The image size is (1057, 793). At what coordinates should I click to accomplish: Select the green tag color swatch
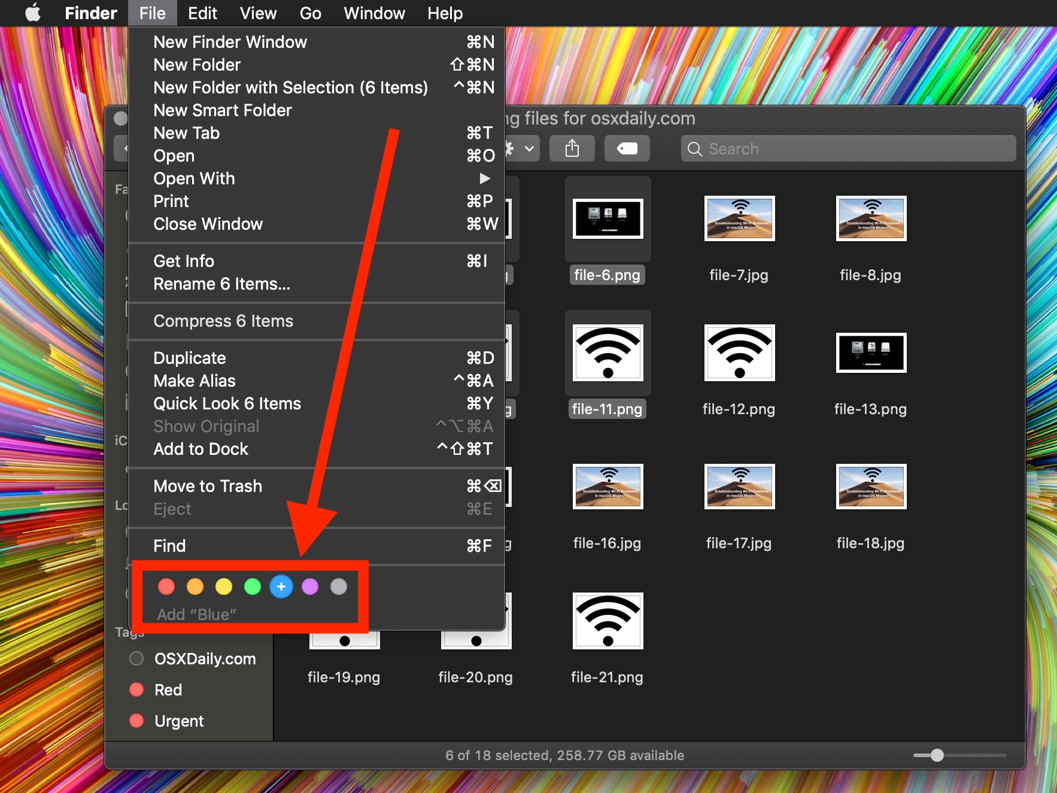tap(253, 587)
